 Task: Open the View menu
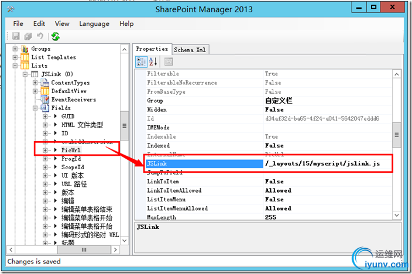click(62, 23)
